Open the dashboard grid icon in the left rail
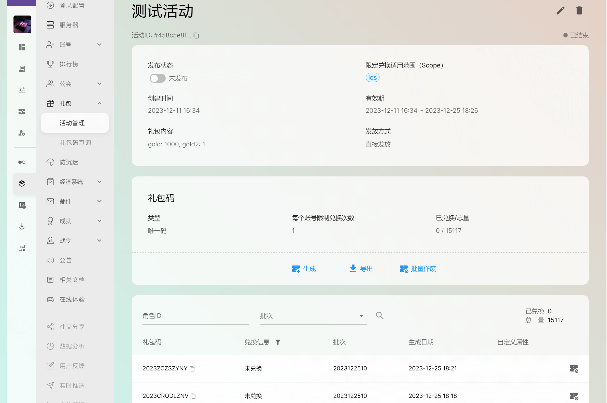Viewport: 607px width, 403px height. (22, 47)
